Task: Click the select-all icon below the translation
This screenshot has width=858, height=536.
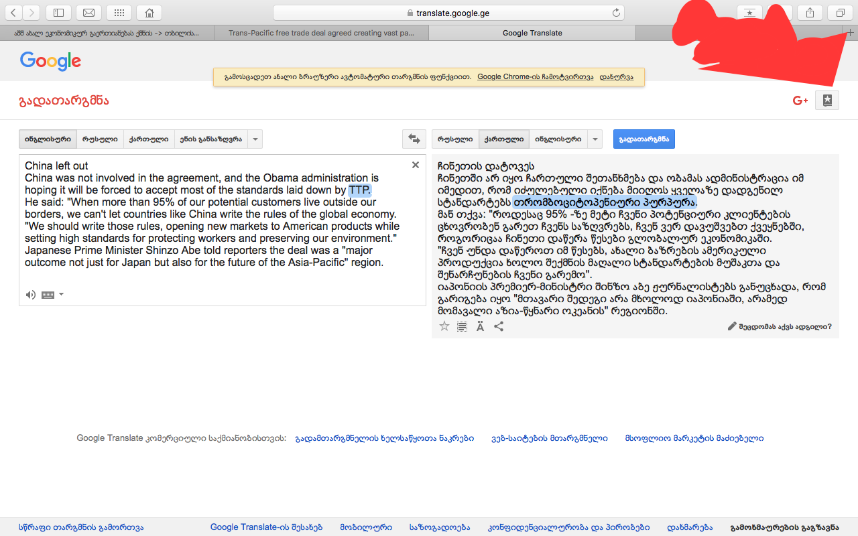Action: 462,326
